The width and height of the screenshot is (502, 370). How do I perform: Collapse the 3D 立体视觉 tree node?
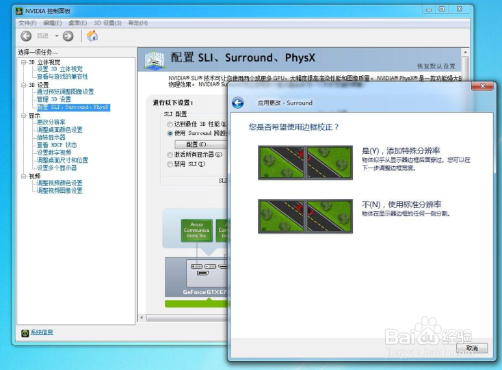coord(24,62)
